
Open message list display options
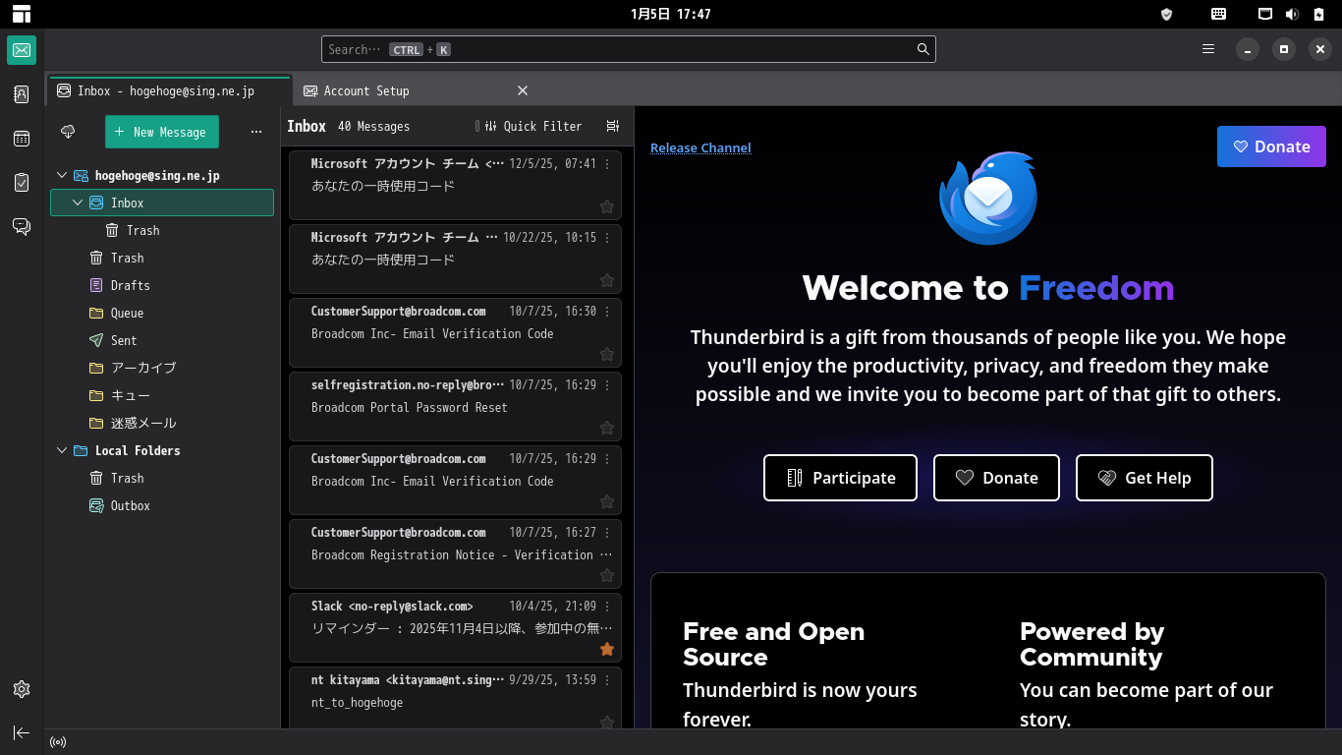point(613,126)
